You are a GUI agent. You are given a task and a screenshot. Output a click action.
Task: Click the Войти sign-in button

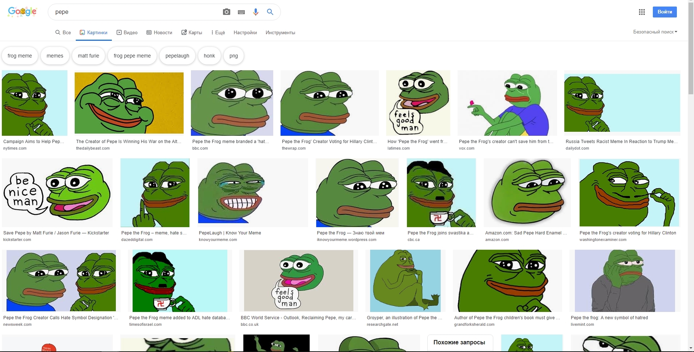click(x=665, y=12)
